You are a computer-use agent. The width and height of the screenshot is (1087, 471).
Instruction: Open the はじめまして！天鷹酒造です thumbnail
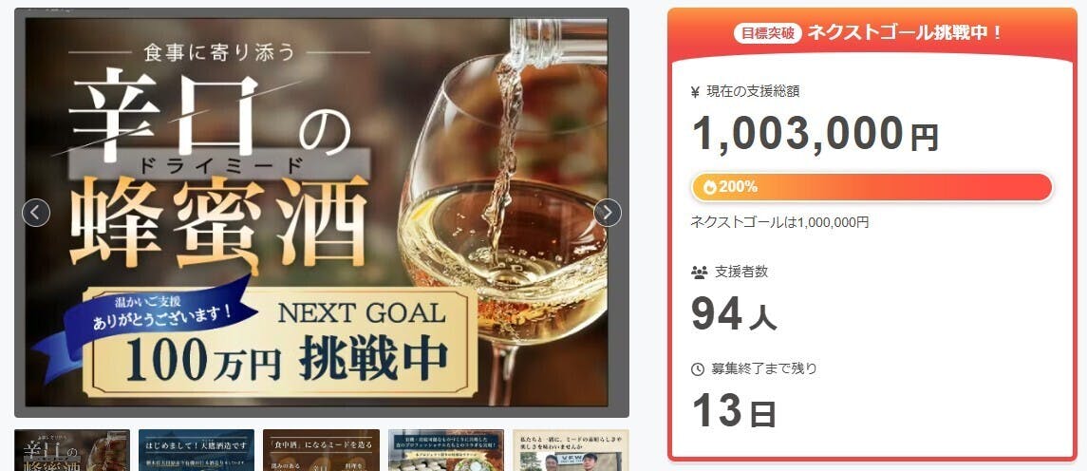[197, 450]
